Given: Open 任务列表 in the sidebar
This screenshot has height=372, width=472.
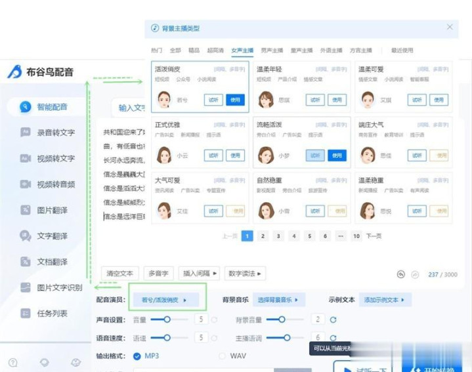Looking at the screenshot, I should 44,314.
